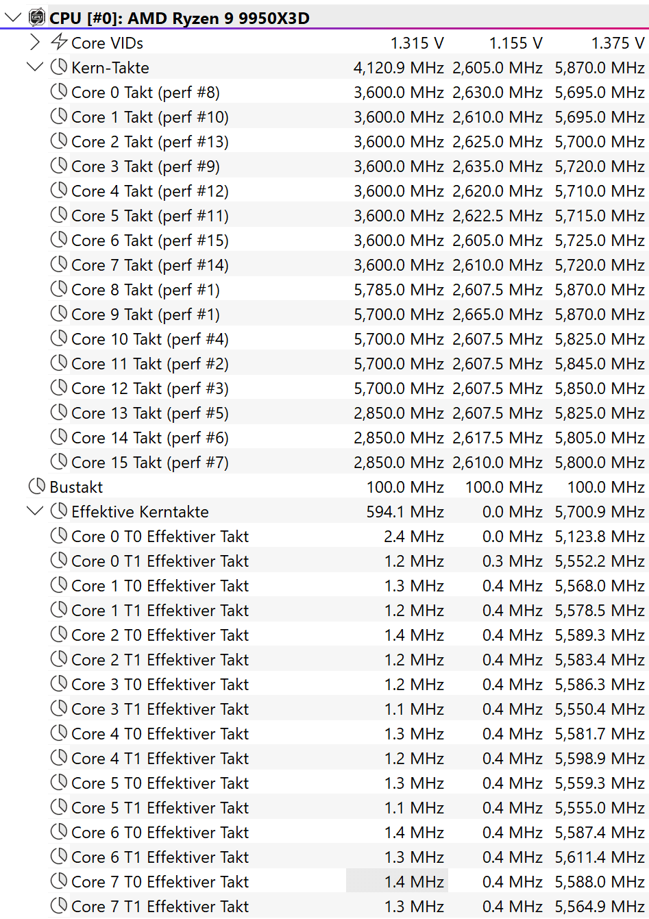The height and width of the screenshot is (919, 649).
Task: Collapse the CPU [#0] AMD Ryzen section
Action: tap(12, 18)
